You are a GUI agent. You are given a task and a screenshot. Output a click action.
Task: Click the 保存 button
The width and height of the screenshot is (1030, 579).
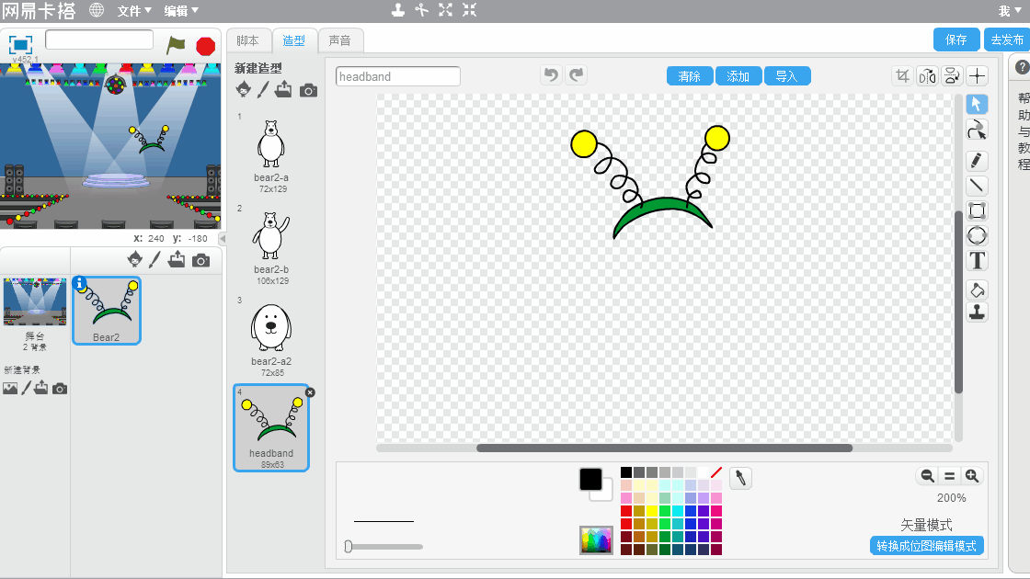[956, 40]
